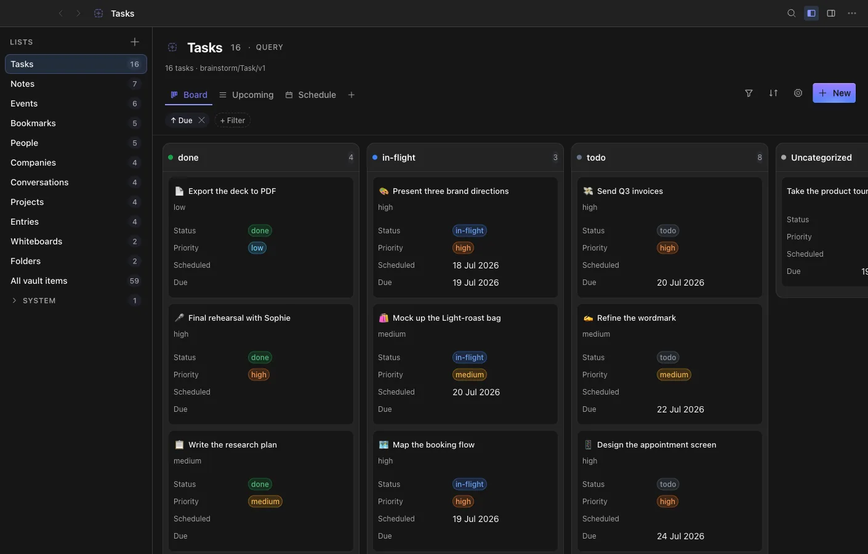The height and width of the screenshot is (554, 868).
Task: Open the Entries list
Action: [x=76, y=222]
